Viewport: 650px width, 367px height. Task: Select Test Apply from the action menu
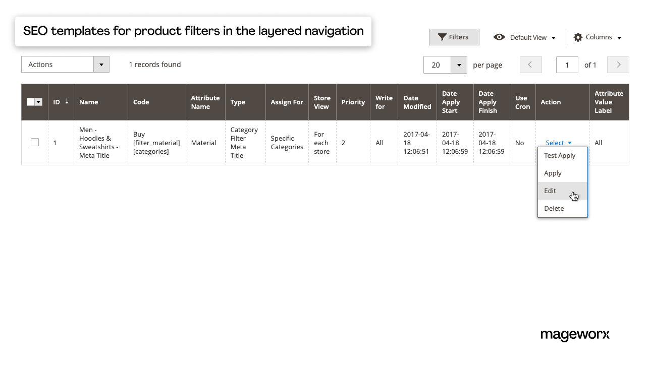point(559,155)
